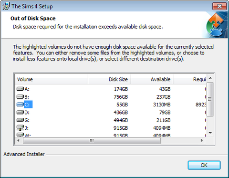Viewport: 229px width, 178px height.
Task: Click the J: network drive icon
Action: pyautogui.click(x=20, y=128)
